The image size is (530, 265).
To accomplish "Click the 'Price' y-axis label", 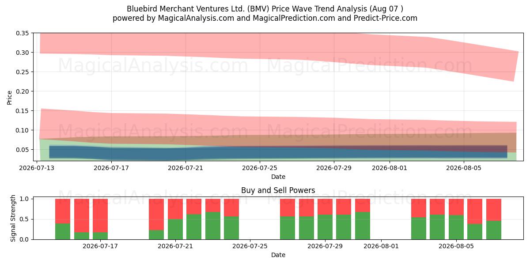I will 10,97.
